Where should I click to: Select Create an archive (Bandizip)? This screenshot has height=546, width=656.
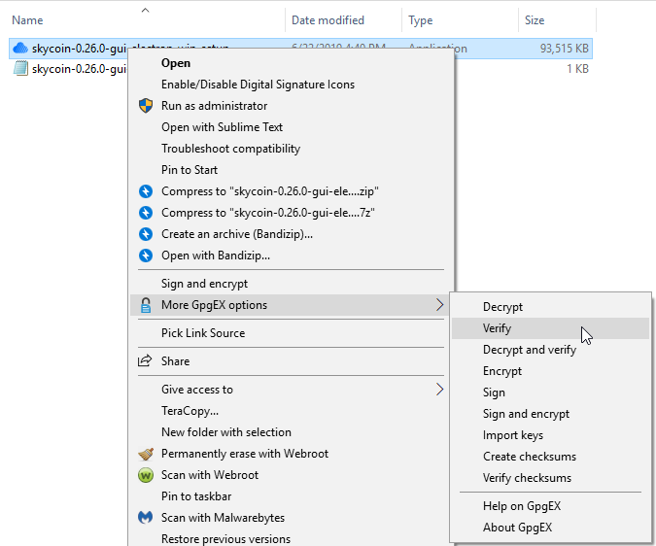pyautogui.click(x=292, y=234)
